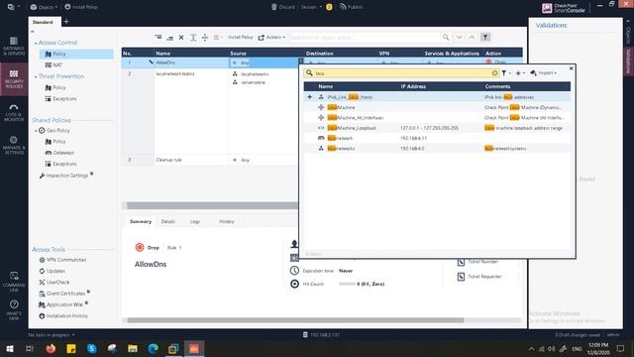Select the 192.168.4.11 object row
The image size is (634, 357).
click(x=437, y=138)
